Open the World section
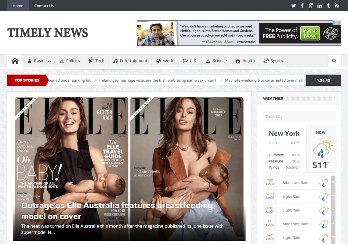Screen dimensions: 348x244 165,61
